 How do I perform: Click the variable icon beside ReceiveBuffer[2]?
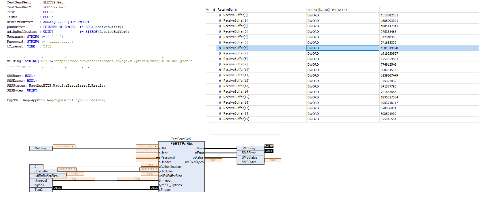click(220, 26)
